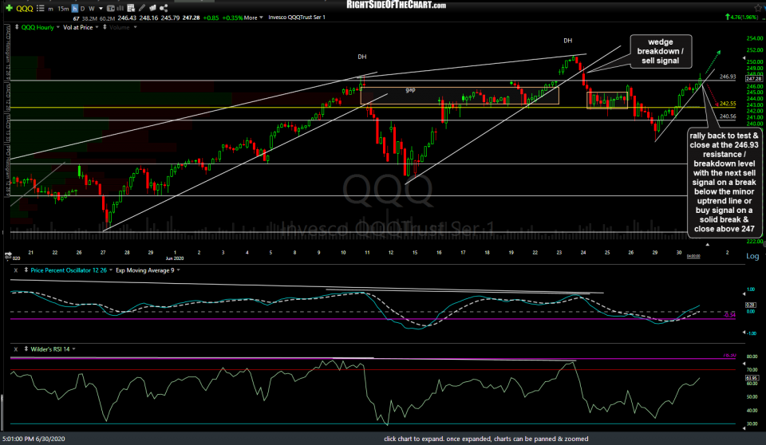Click the 242.55 yellow level label
The image size is (766, 445).
(728, 104)
